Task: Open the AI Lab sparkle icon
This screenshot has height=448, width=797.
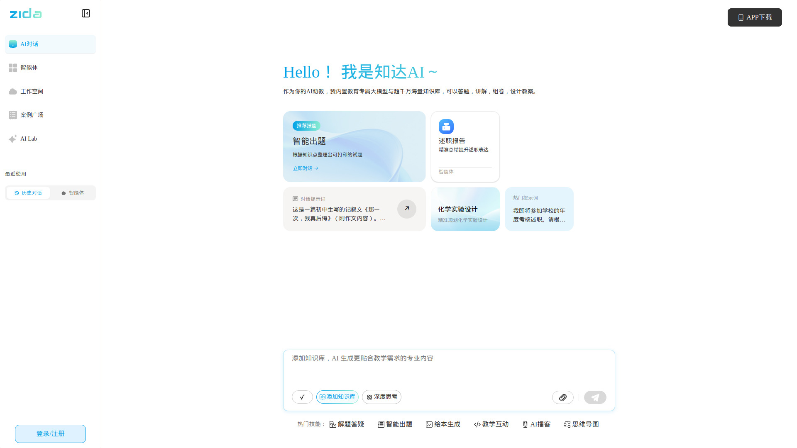Action: tap(13, 139)
